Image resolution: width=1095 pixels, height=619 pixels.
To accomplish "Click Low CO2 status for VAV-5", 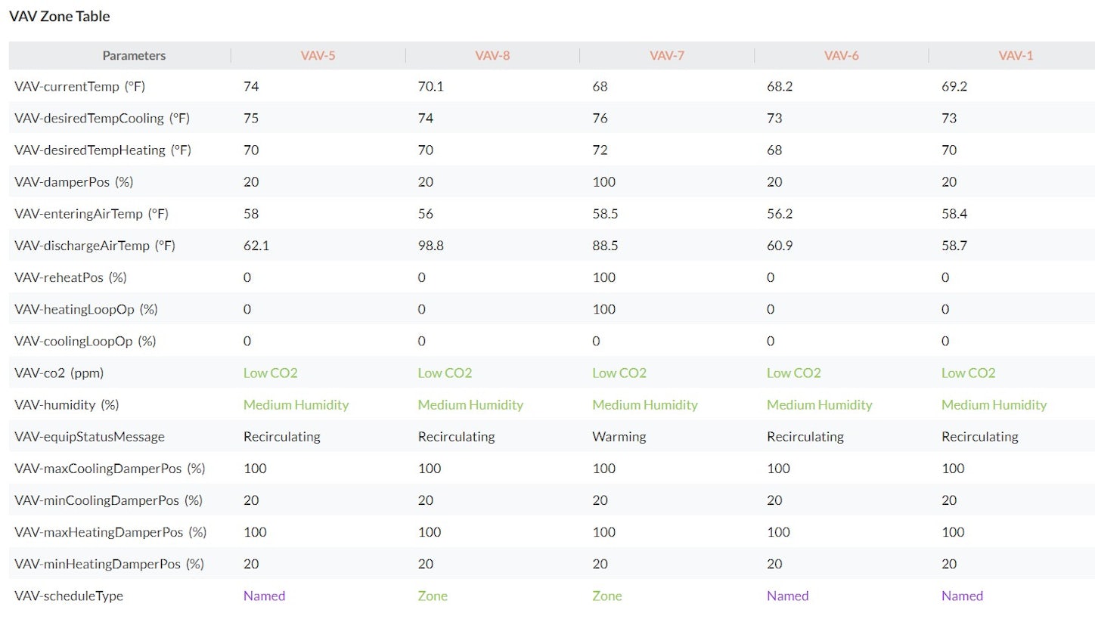I will 271,373.
